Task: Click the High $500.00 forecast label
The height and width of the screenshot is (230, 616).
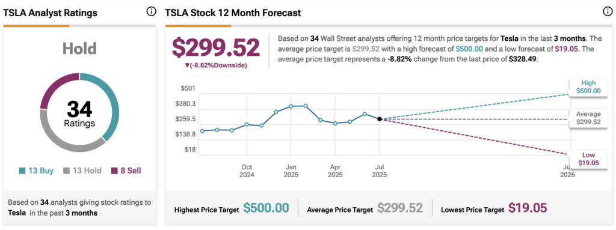Action: click(588, 86)
